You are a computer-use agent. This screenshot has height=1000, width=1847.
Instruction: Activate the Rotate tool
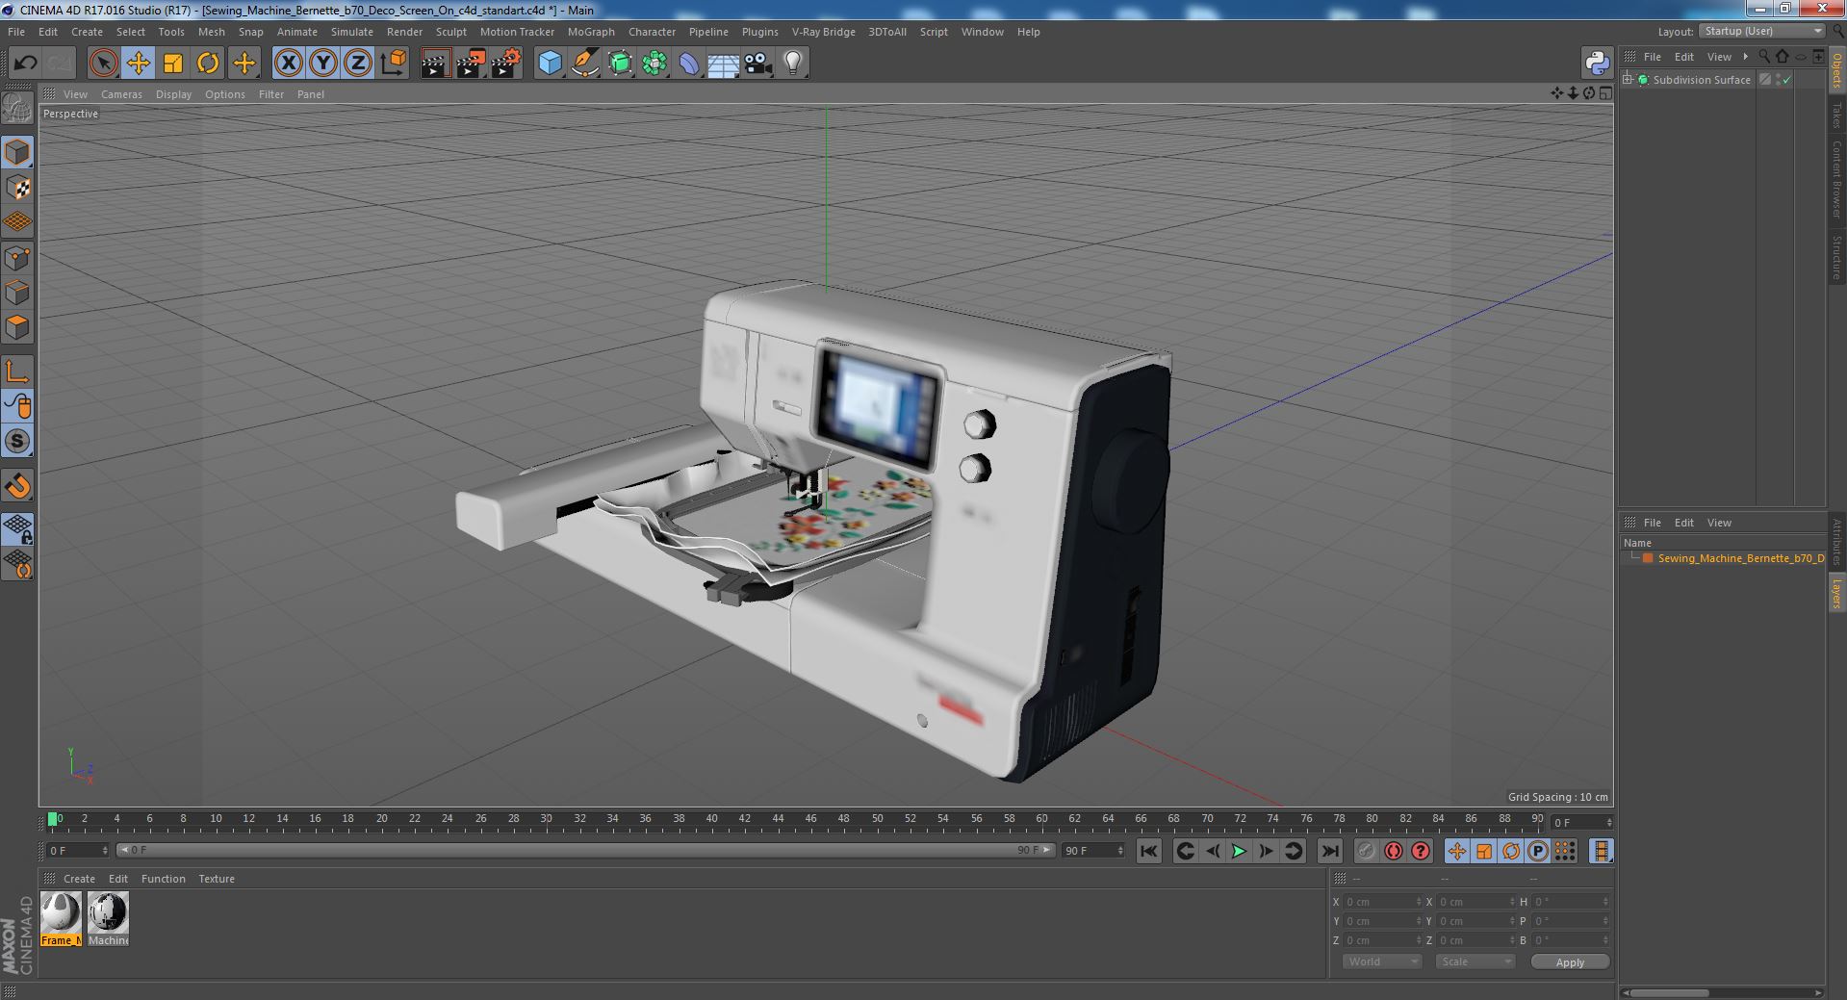(208, 64)
